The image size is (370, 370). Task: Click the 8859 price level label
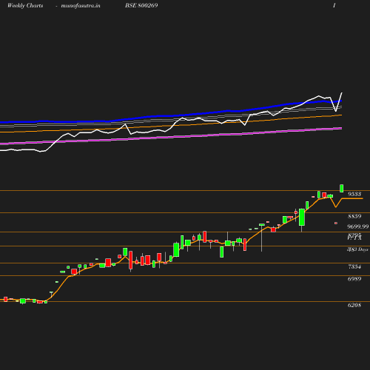click(x=354, y=216)
